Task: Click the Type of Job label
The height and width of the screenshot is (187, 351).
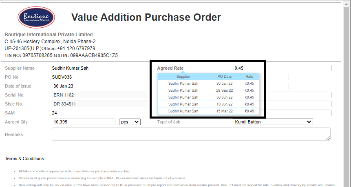Action: click(x=168, y=122)
